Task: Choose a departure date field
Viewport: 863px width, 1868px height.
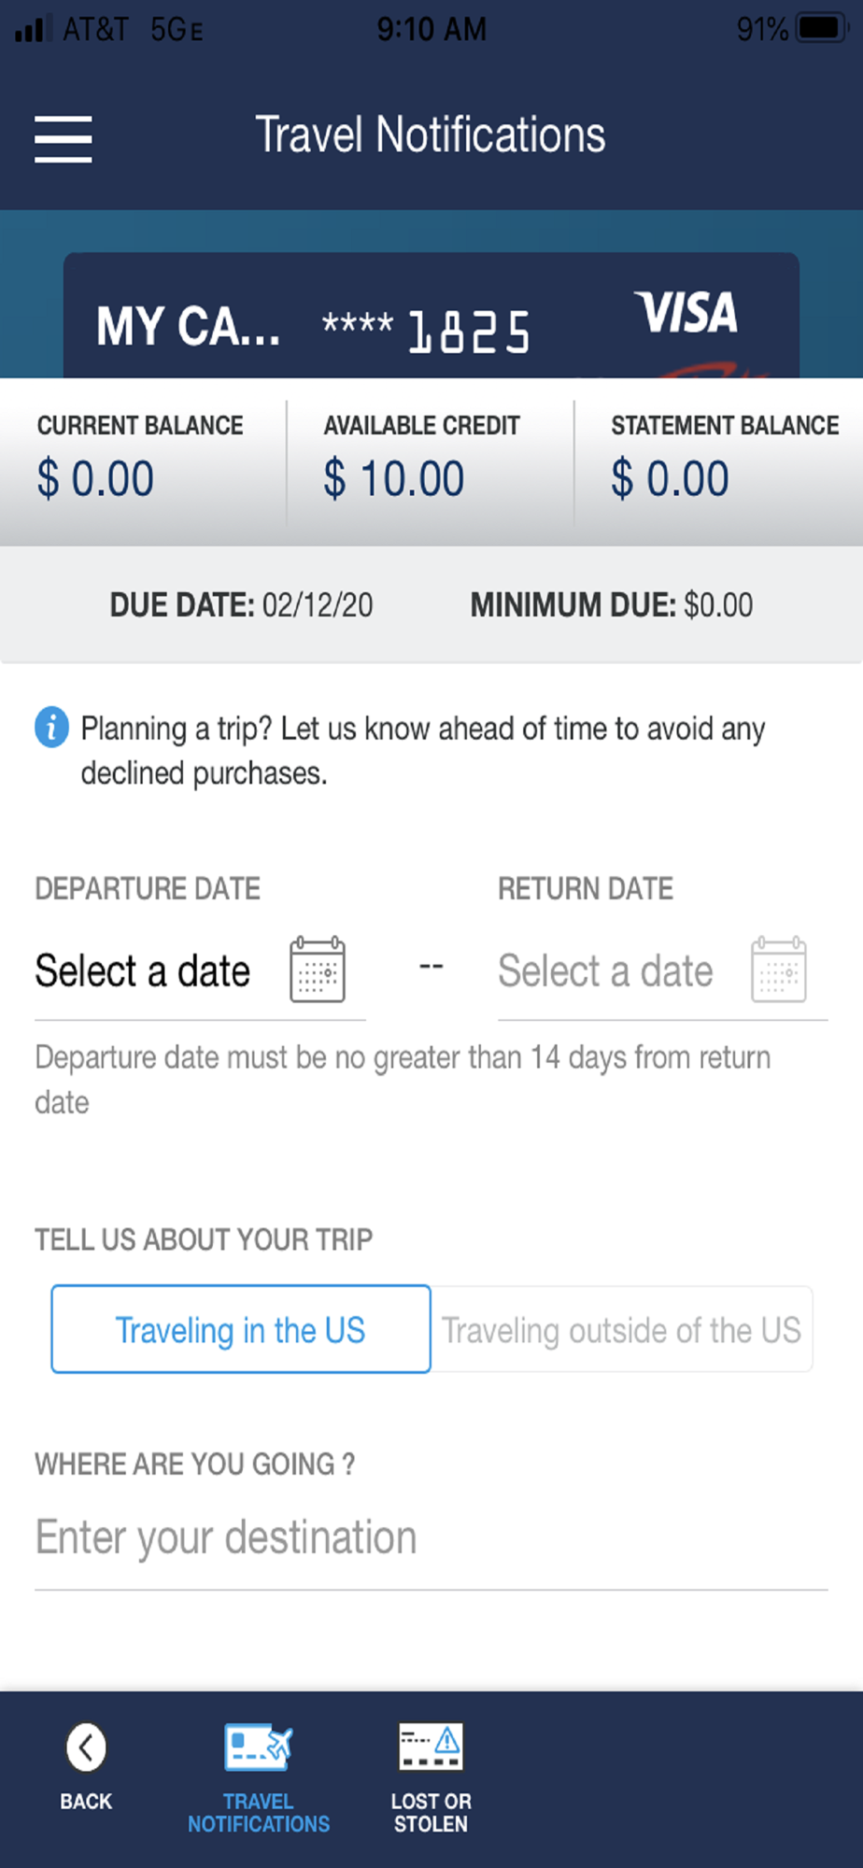Action: point(200,971)
